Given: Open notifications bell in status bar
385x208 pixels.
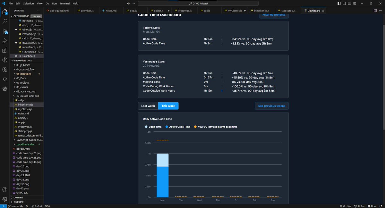Looking at the screenshot, I should 381,206.
